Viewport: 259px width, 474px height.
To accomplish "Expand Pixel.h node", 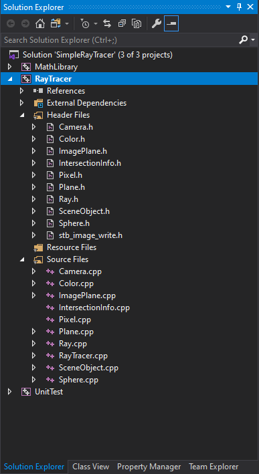I will click(33, 175).
